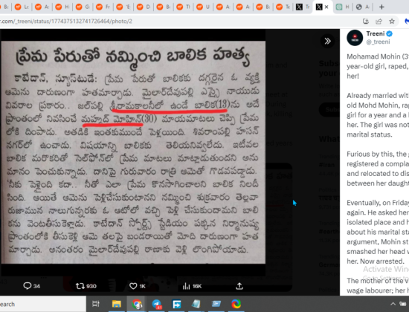Image resolution: width=409 pixels, height=312 pixels.
Task: Click the Windows taskbar search box
Action: [x=43, y=304]
